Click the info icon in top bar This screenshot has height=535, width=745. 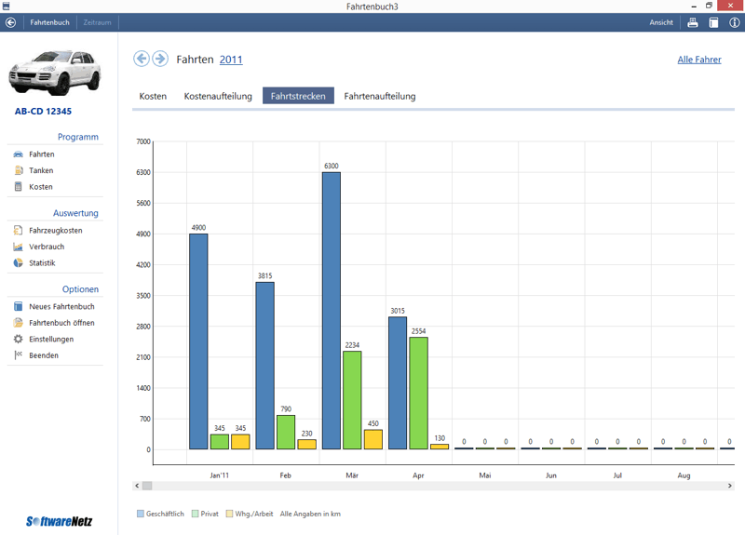coord(734,22)
